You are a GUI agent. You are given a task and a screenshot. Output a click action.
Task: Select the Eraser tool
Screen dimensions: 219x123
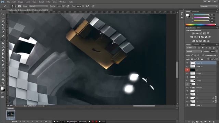click(x=3, y=50)
